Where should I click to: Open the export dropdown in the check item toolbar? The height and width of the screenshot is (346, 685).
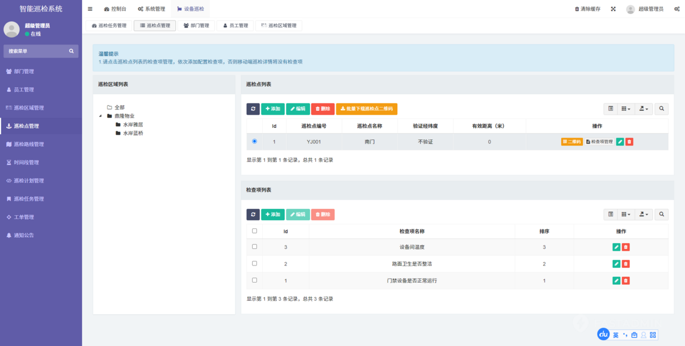click(643, 214)
